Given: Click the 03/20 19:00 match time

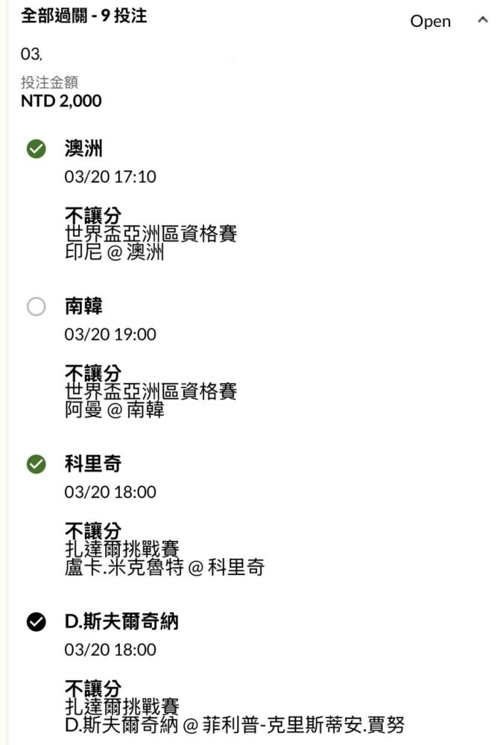Looking at the screenshot, I should point(110,335).
